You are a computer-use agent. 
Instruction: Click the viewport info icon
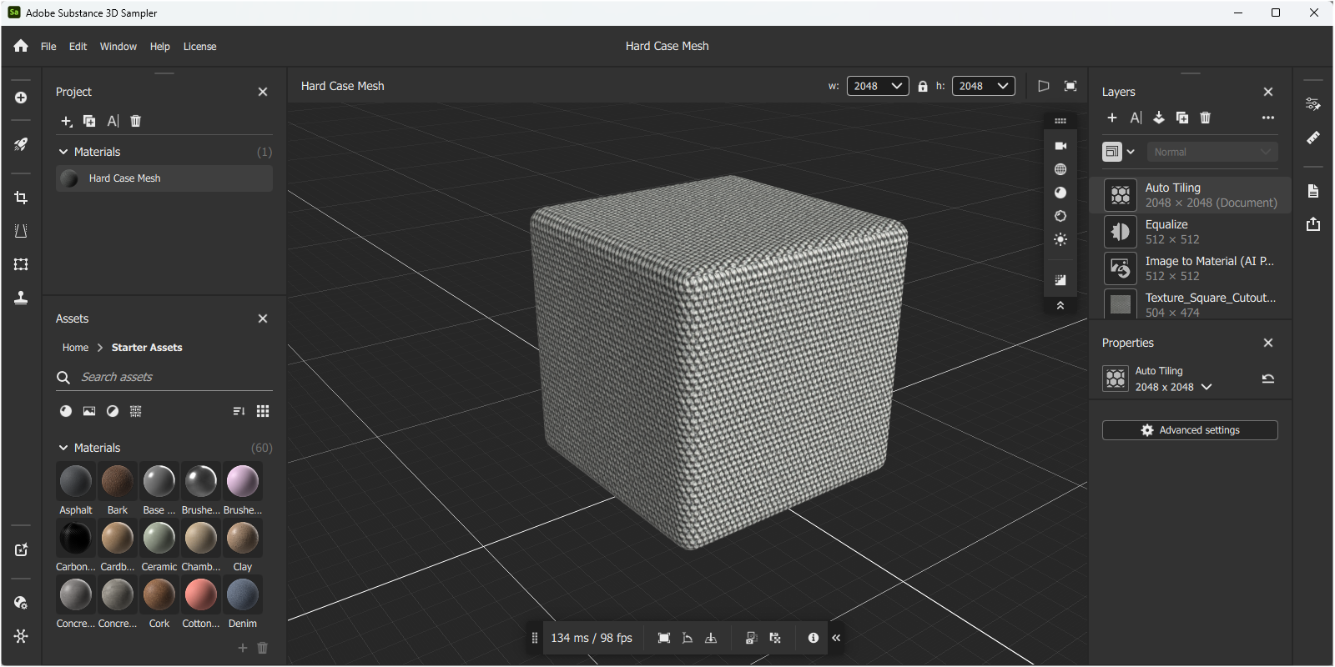[813, 638]
